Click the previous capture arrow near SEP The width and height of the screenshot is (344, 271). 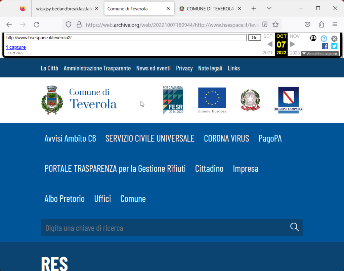pos(270,44)
